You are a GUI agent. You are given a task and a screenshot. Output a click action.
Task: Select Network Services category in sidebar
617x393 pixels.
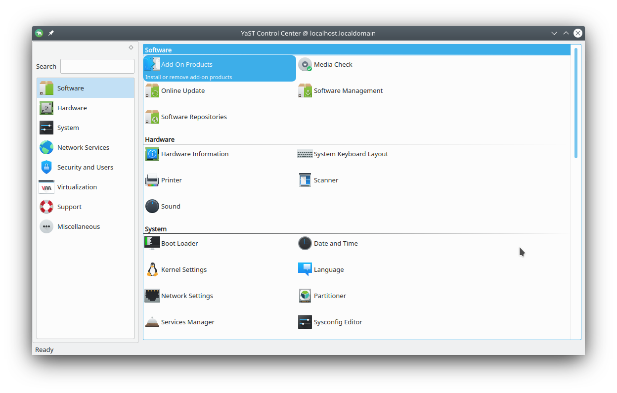(x=83, y=148)
